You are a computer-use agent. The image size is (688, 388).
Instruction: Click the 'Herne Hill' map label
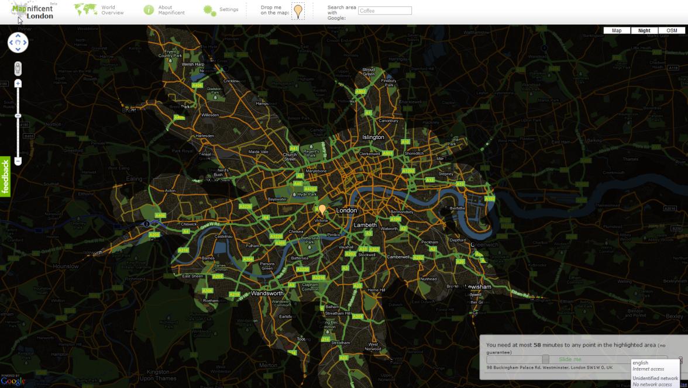coord(376,290)
